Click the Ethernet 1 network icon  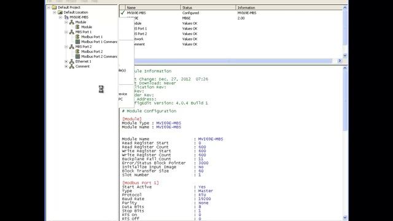(72, 61)
